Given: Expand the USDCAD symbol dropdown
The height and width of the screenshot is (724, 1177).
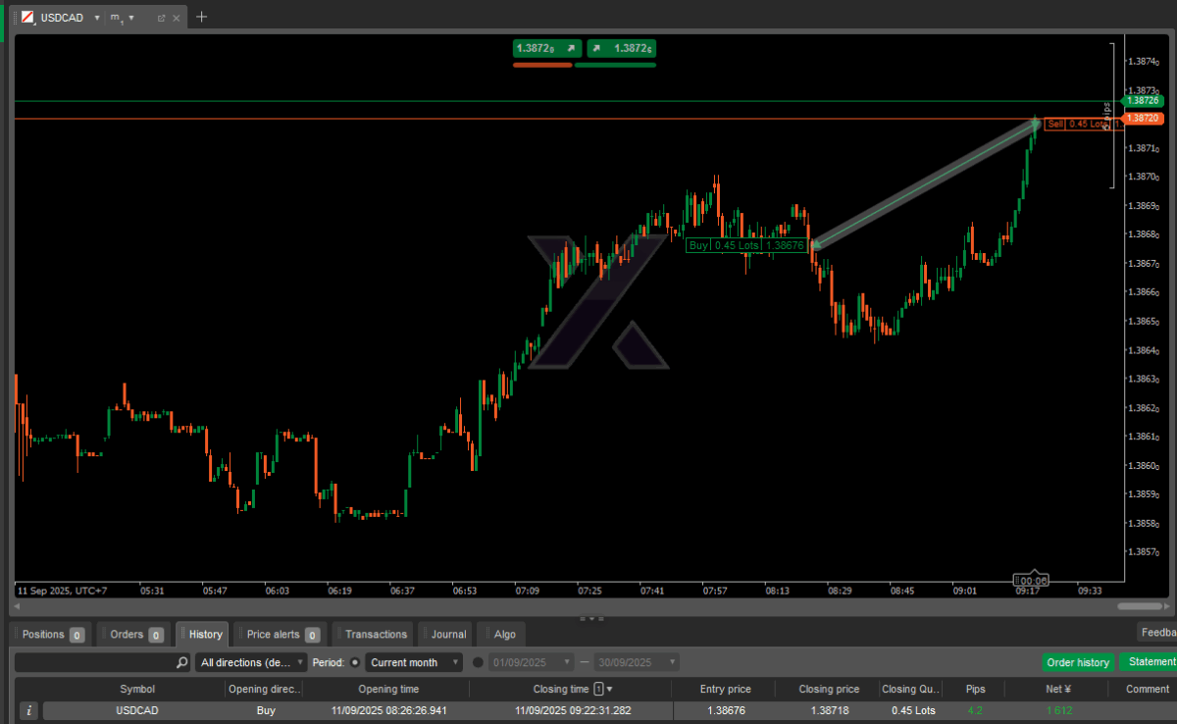Looking at the screenshot, I should 97,18.
